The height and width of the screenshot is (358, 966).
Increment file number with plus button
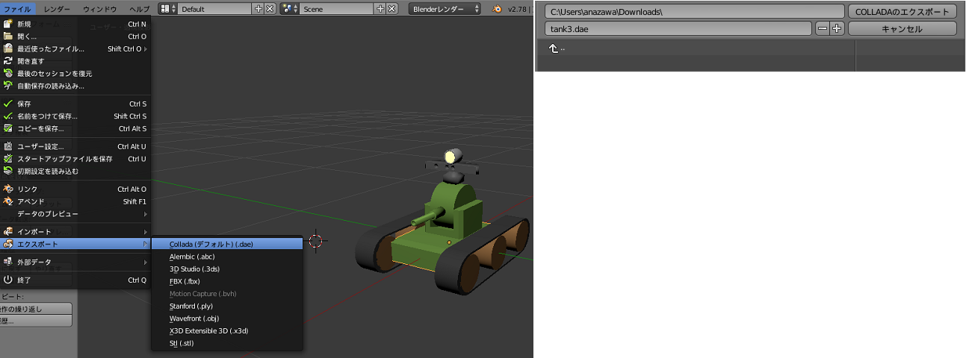[837, 29]
